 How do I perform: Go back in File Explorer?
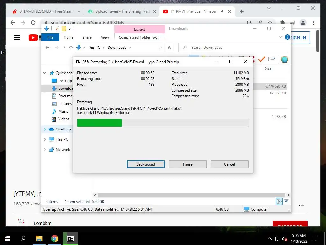click(x=47, y=48)
